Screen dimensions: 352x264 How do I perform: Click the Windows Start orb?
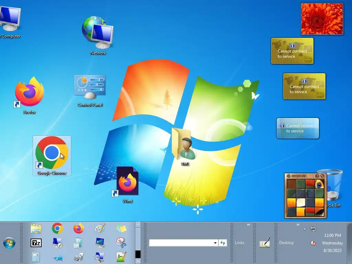(x=9, y=243)
